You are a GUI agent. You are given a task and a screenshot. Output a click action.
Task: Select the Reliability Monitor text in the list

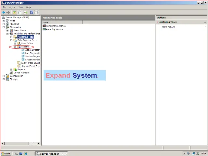click(55, 29)
